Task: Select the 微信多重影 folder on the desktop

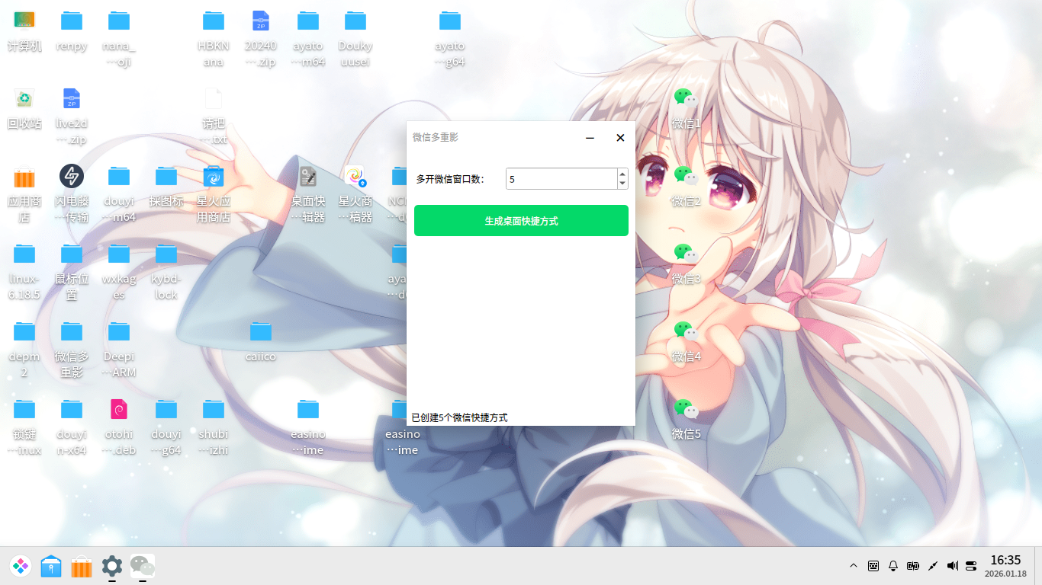Action: 72,349
